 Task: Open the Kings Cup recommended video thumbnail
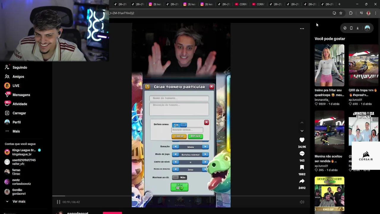click(330, 194)
